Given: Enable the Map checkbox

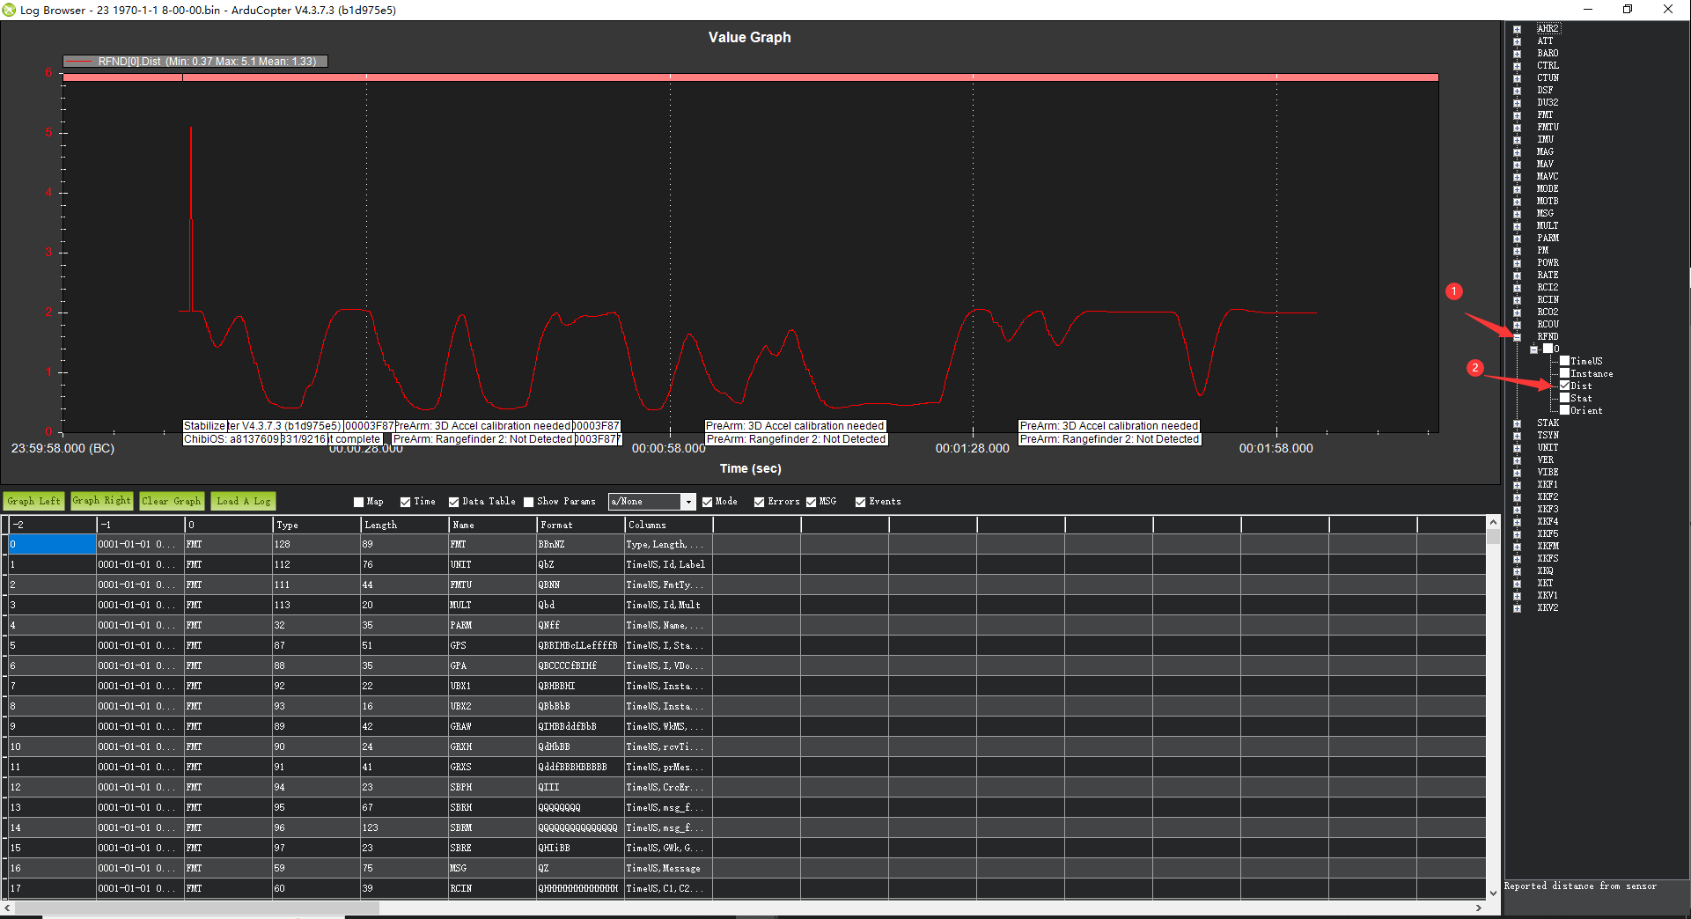Looking at the screenshot, I should click(x=358, y=502).
